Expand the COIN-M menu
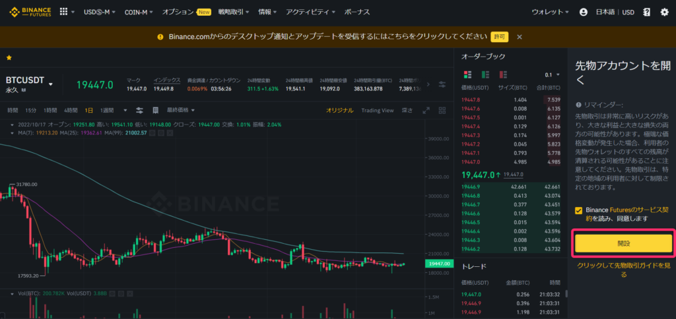Viewport: 676px width, 319px height. (x=139, y=12)
